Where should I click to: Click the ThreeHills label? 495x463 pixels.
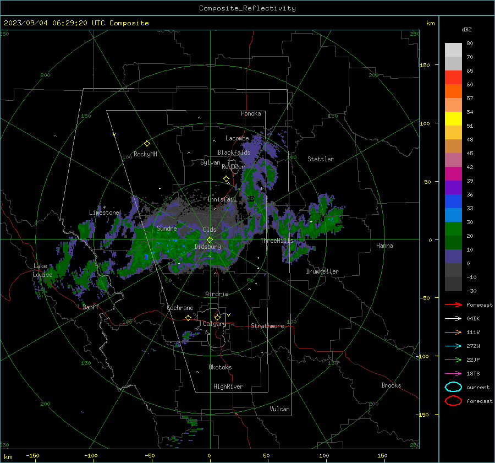click(x=277, y=241)
